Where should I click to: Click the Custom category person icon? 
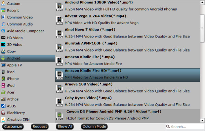tap(3, 3)
